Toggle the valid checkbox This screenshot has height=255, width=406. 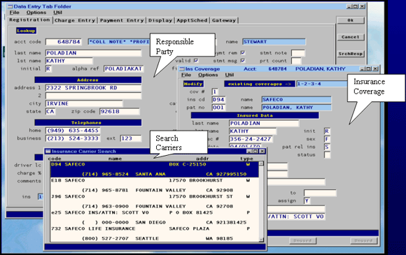pos(196,61)
